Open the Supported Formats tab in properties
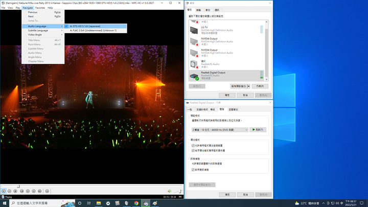368x207 pixels. click(202, 109)
